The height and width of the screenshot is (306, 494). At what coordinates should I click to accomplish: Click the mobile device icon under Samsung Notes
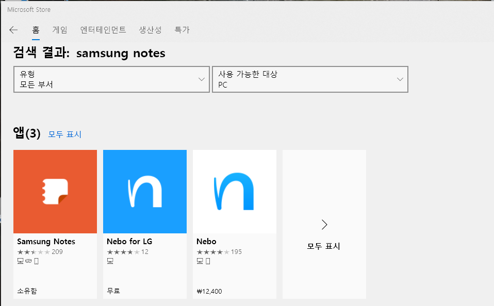click(36, 261)
